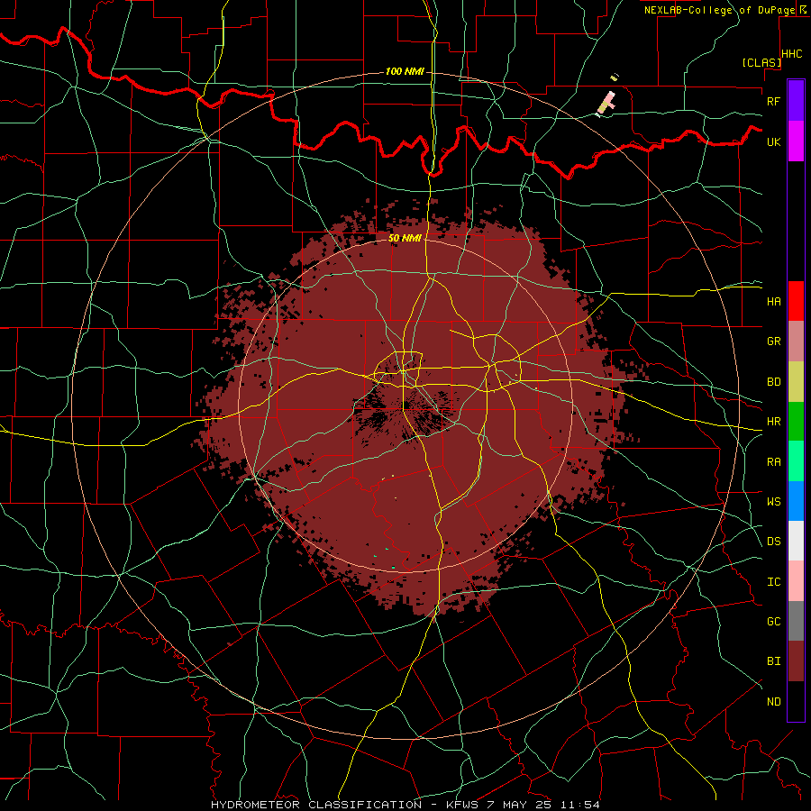Click the BD legend label
811x811 pixels.
click(773, 382)
